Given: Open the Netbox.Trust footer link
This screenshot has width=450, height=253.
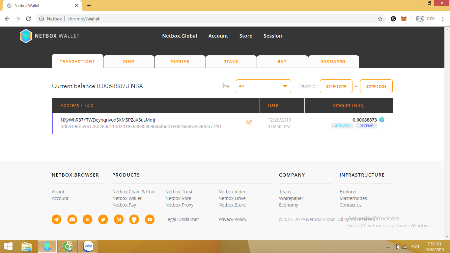Looking at the screenshot, I should (x=179, y=192).
